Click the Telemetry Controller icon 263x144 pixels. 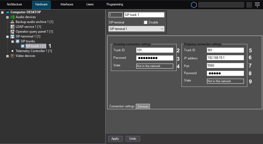(12, 51)
